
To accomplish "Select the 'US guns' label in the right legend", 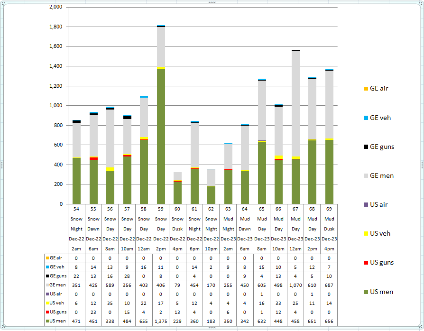I will pyautogui.click(x=381, y=262).
